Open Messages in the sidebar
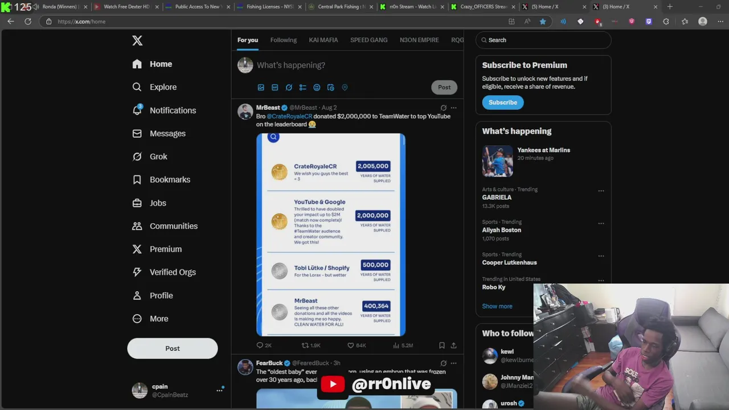The width and height of the screenshot is (729, 410). 159,133
